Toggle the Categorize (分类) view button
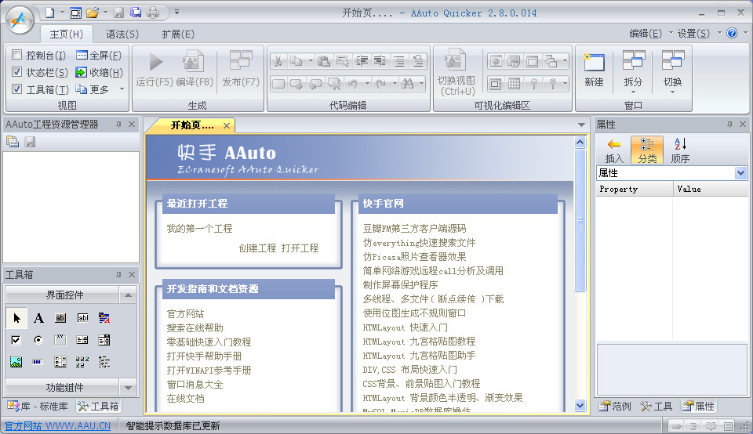Viewport: 753px width, 434px height. point(647,150)
